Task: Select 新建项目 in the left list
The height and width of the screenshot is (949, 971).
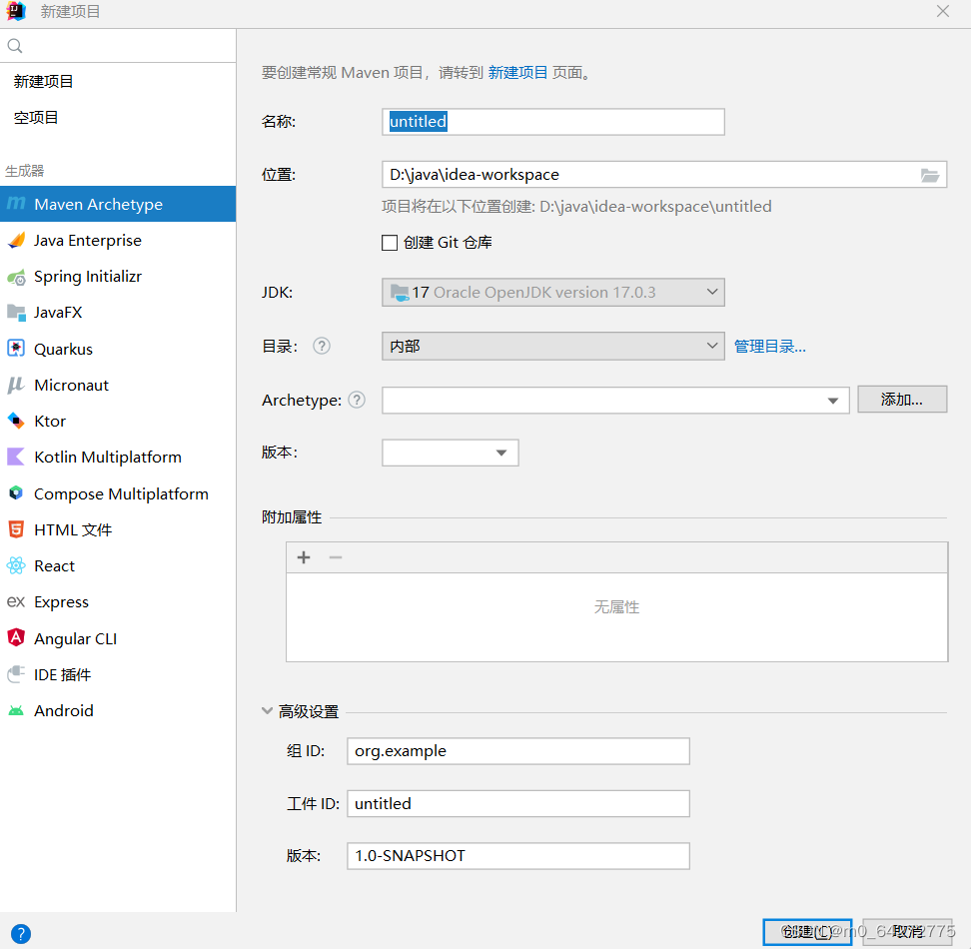Action: [x=118, y=82]
